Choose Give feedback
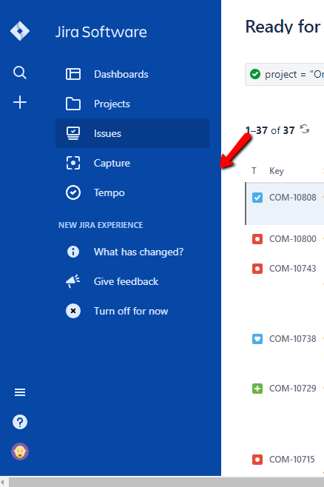The height and width of the screenshot is (487, 324). [x=132, y=281]
